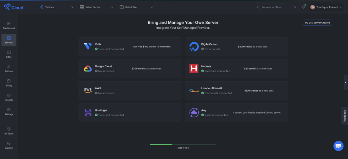
Task: Click the TA user avatar
Action: (x=313, y=7)
